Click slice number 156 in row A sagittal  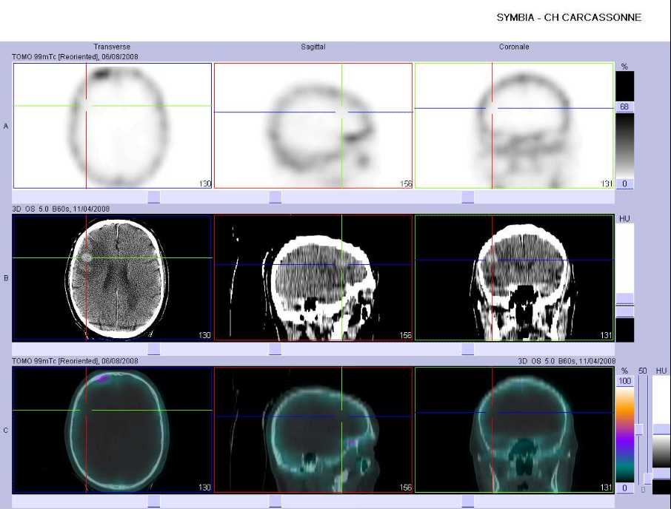(406, 183)
